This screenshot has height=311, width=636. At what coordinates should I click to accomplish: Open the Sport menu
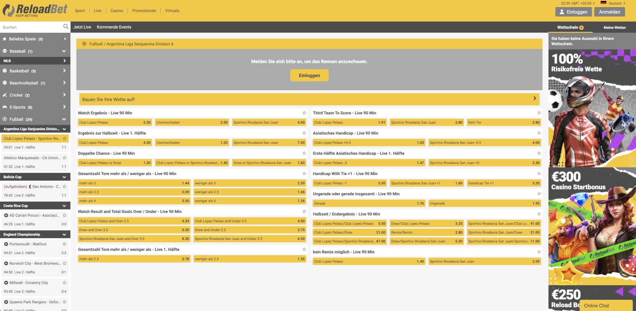tap(80, 11)
